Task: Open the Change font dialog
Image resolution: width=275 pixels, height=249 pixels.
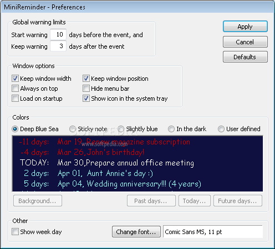Action: click(x=136, y=232)
